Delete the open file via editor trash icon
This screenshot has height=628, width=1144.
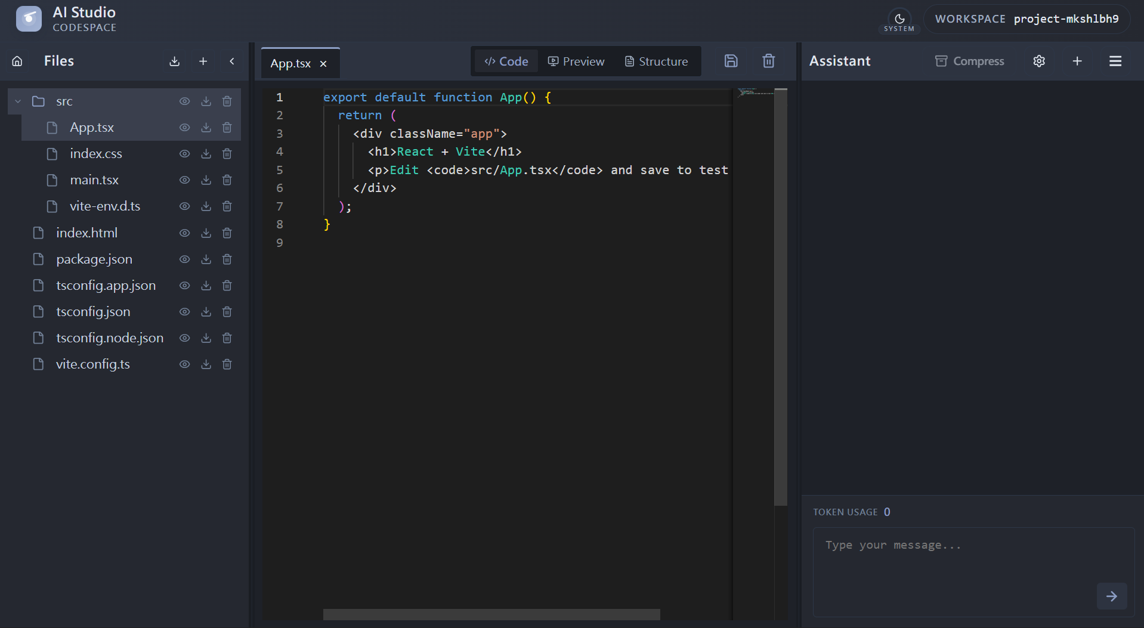pos(768,61)
